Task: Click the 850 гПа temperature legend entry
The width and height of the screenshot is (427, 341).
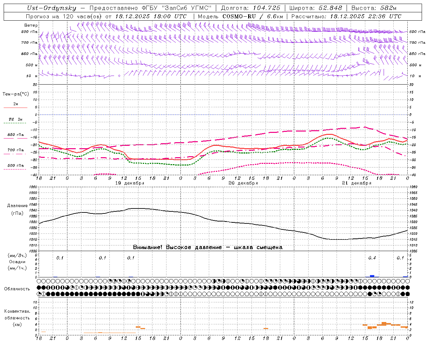Action: [16, 135]
